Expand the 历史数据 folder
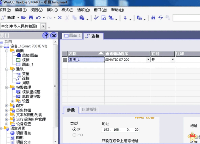Image resolution: width=200 pixels, height=144 pixels. tap(7, 110)
